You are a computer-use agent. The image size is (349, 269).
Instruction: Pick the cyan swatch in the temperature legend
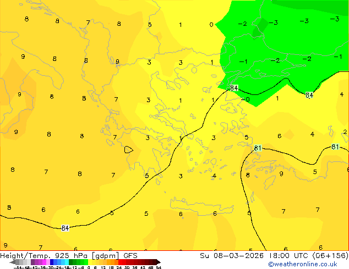67,262
